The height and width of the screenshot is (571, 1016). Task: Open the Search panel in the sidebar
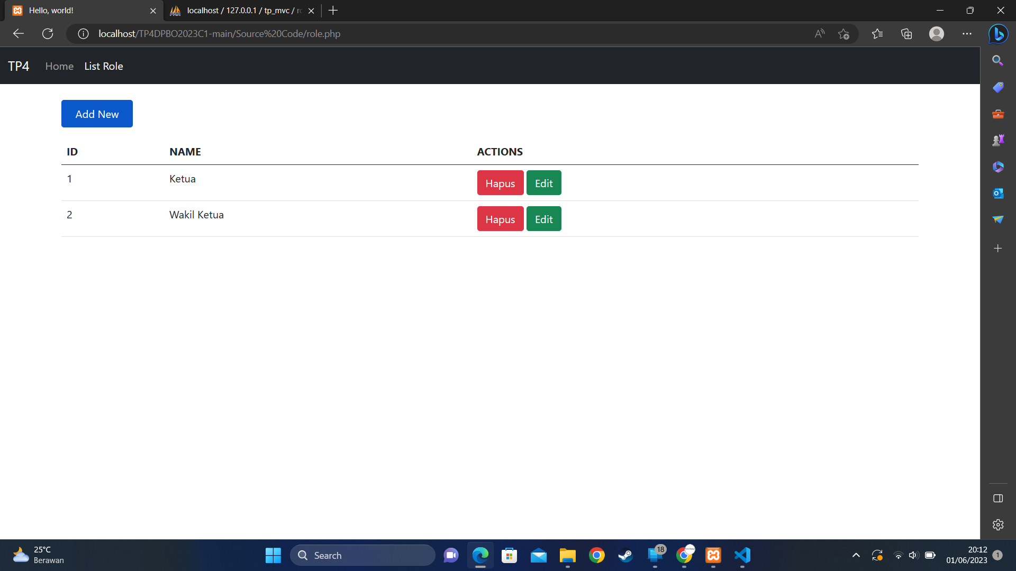pyautogui.click(x=998, y=60)
